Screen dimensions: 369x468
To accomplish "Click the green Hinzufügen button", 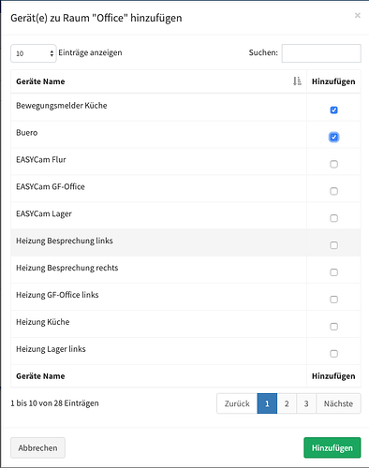I will point(332,447).
